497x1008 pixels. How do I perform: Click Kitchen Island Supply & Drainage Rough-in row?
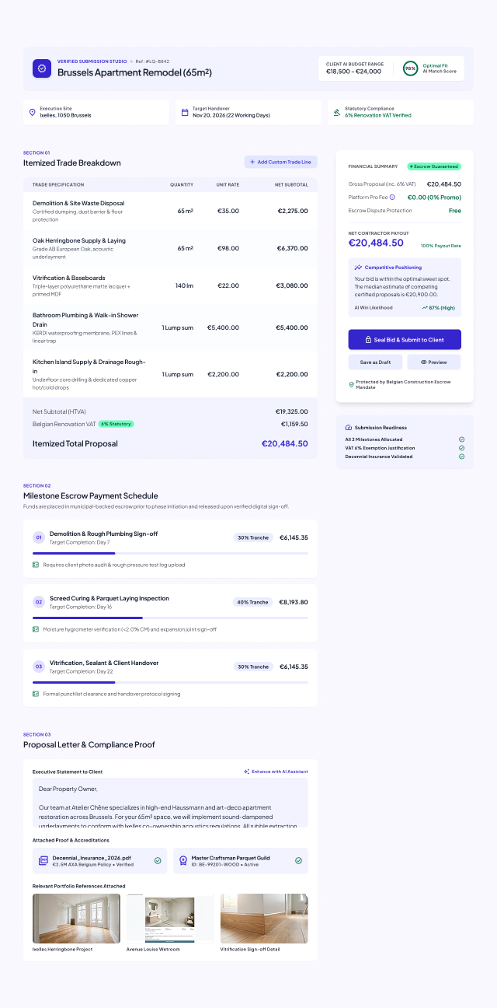(170, 373)
